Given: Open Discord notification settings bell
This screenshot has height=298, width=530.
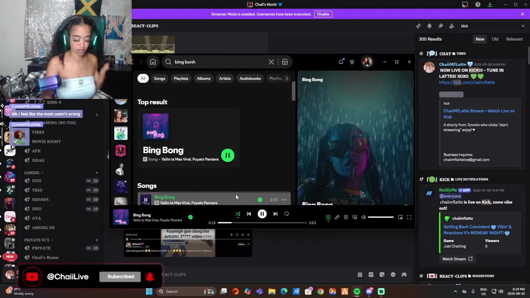Looking at the screenshot, I should pyautogui.click(x=429, y=26).
